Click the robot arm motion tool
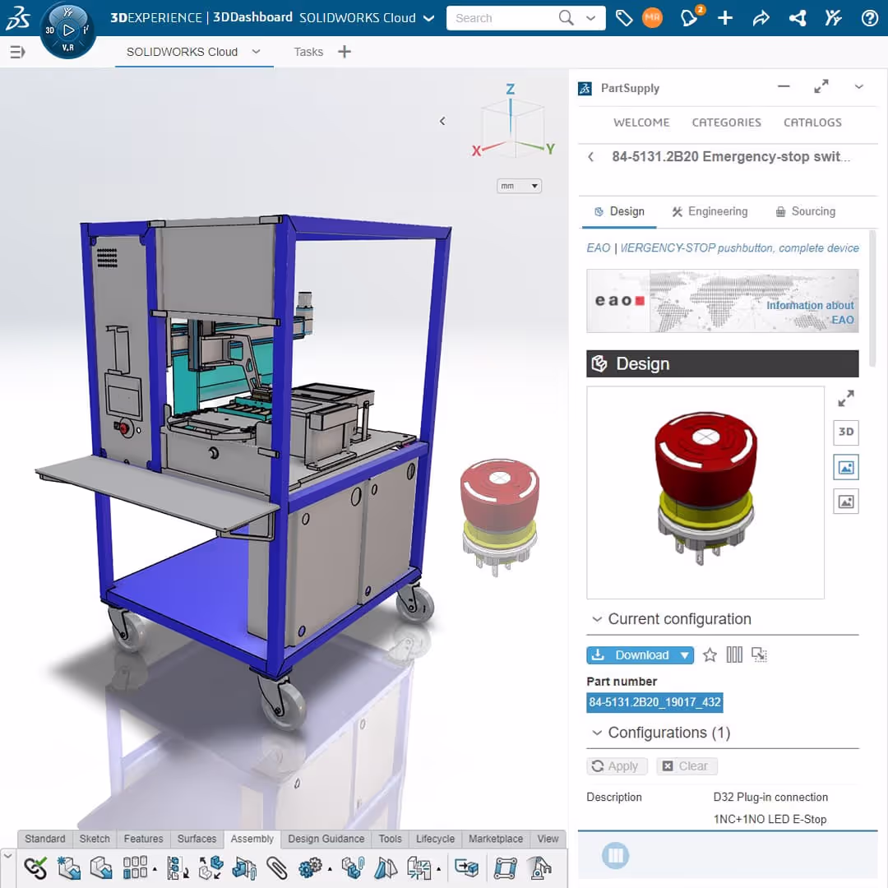Screen dimensions: 888x888 point(539,867)
